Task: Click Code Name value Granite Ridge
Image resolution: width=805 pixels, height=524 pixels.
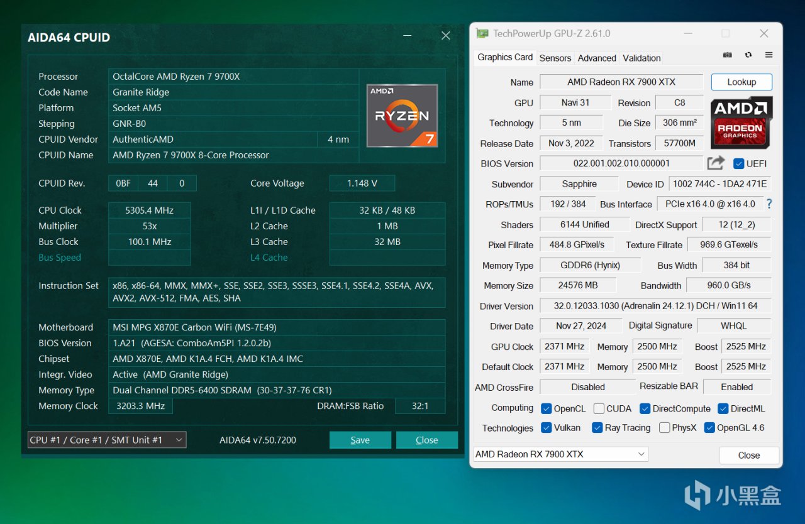Action: [x=233, y=92]
